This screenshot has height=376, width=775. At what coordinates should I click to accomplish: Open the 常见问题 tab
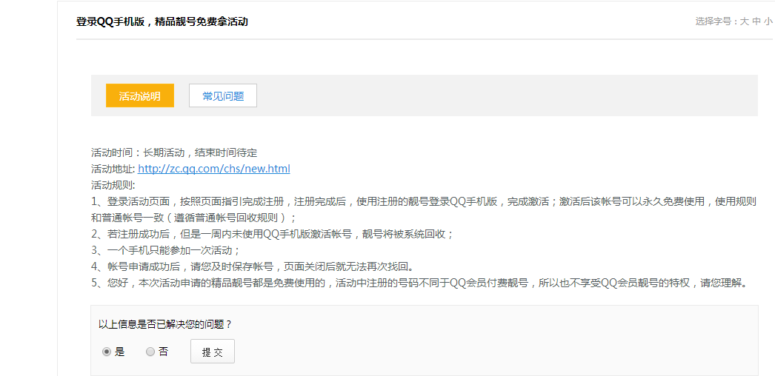(223, 95)
